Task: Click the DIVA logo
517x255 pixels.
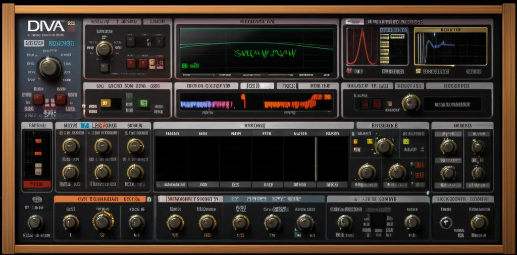Action: (x=46, y=26)
